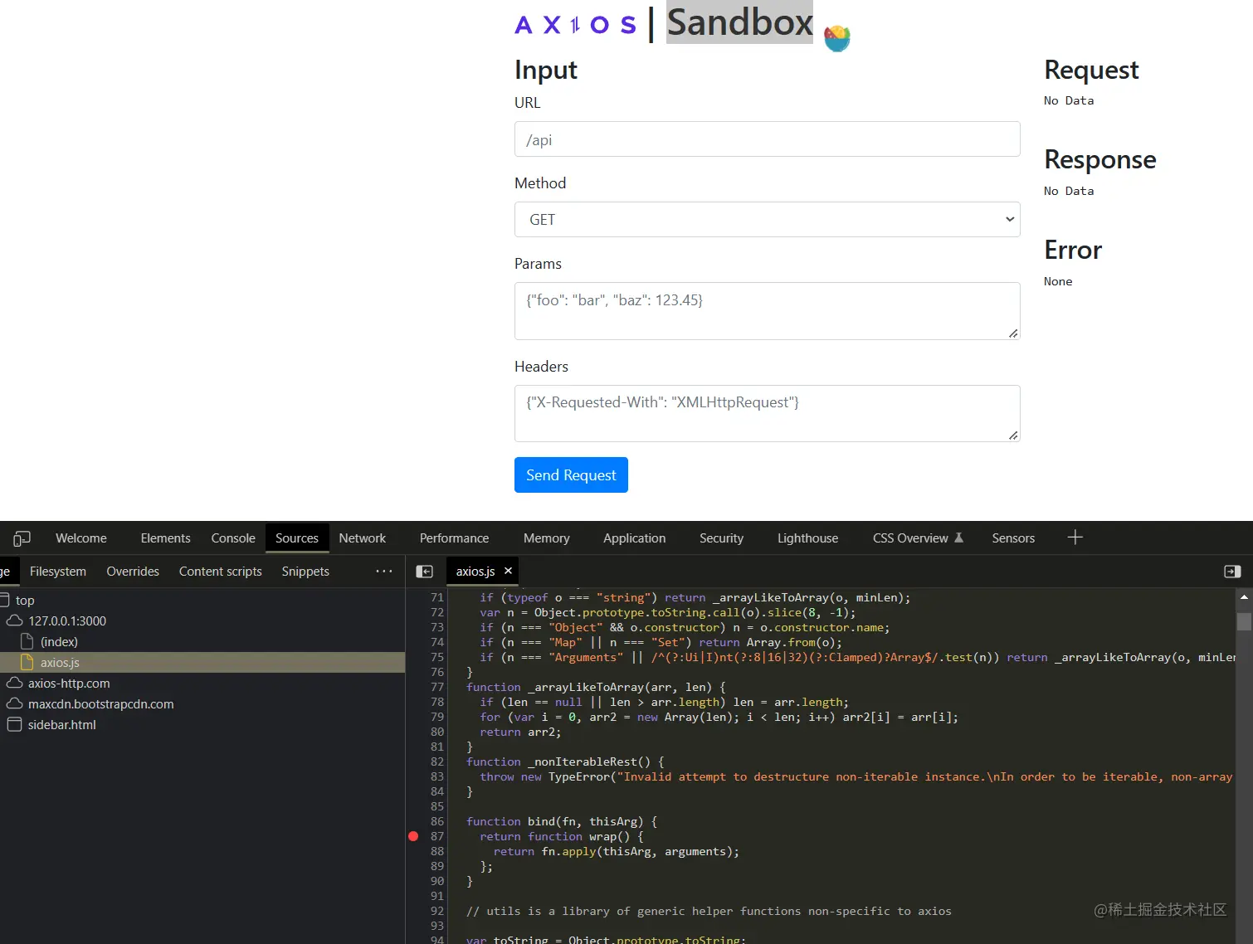
Task: Focus the Params textarea
Action: 767,311
